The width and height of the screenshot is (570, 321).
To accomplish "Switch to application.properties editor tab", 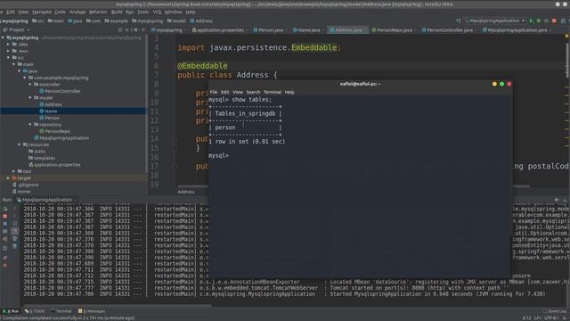I will (217, 30).
